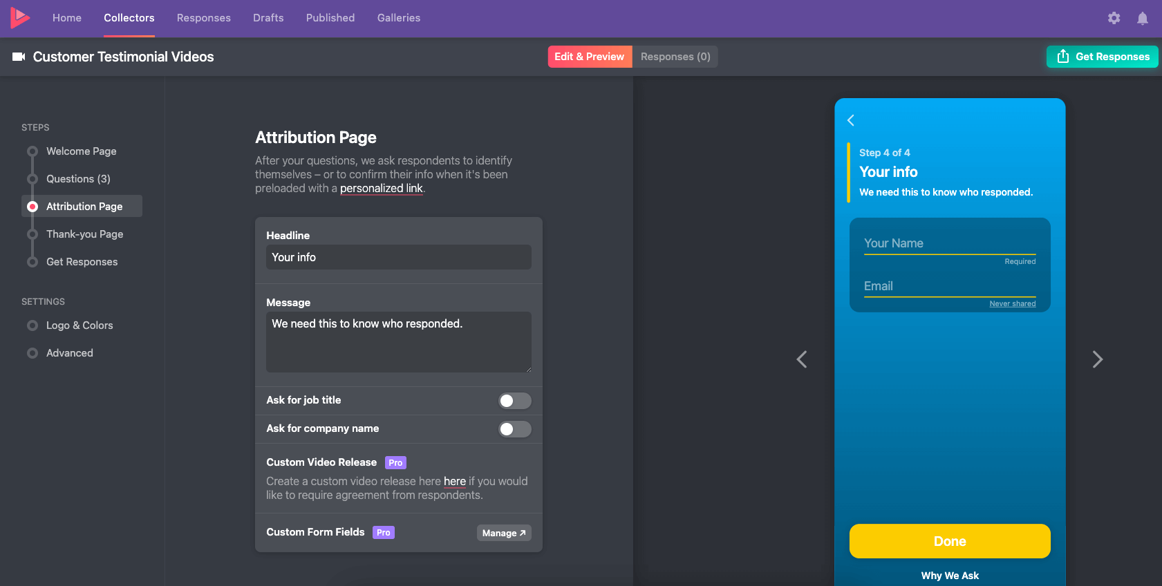Open the Galleries menu item
Image resolution: width=1162 pixels, height=586 pixels.
(x=398, y=18)
